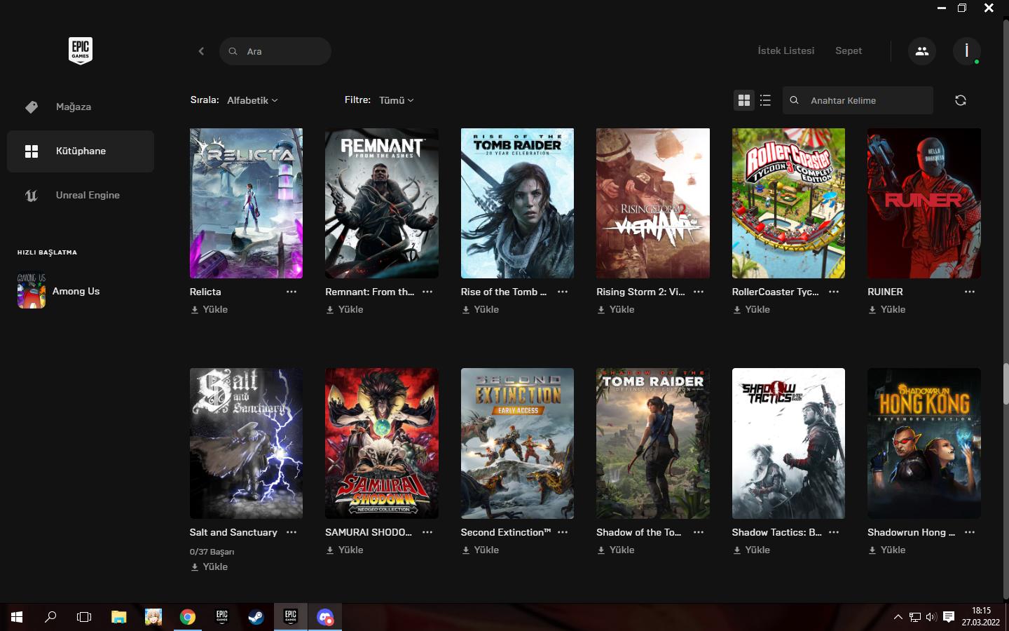Select Kütüphane in the sidebar
Screen dimensions: 1009x631
81,151
